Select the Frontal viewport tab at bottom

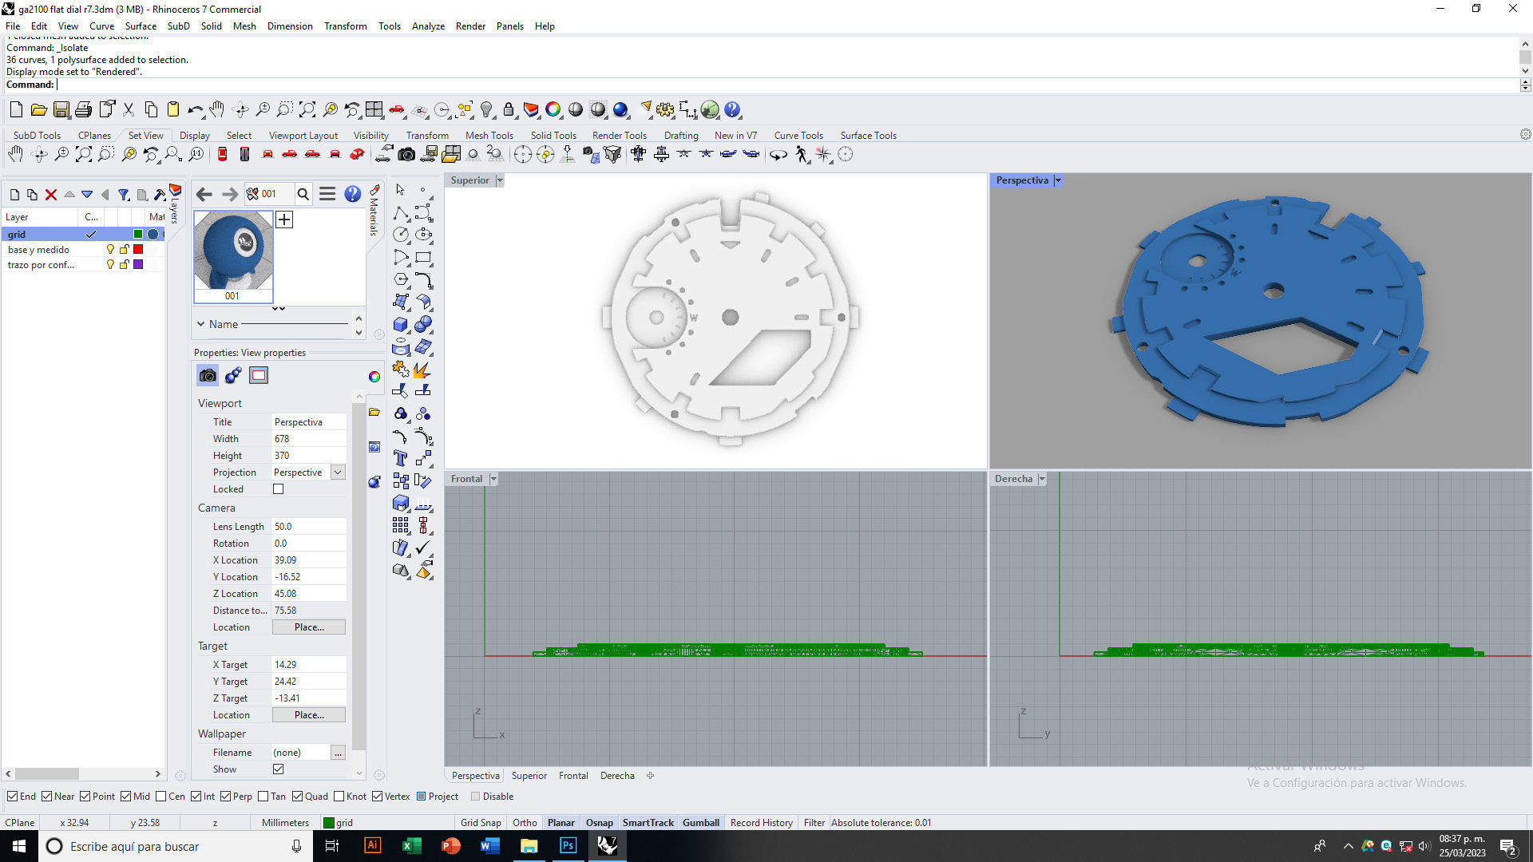[573, 775]
